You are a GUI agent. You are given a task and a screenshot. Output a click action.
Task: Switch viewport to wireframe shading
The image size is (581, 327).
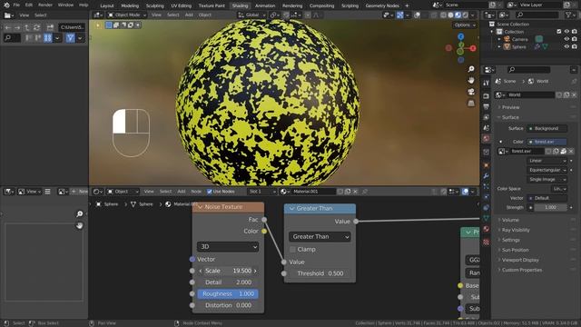[x=443, y=15]
